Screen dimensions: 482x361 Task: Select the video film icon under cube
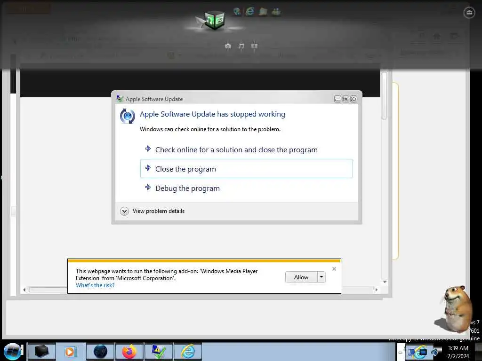pos(254,46)
